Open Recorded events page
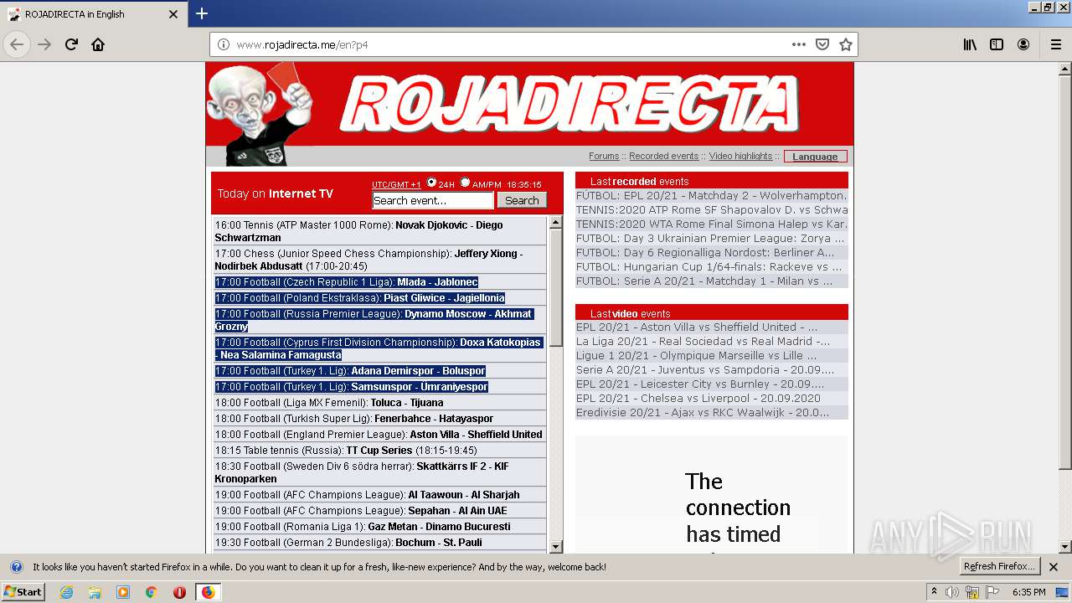This screenshot has width=1072, height=603. [x=663, y=156]
